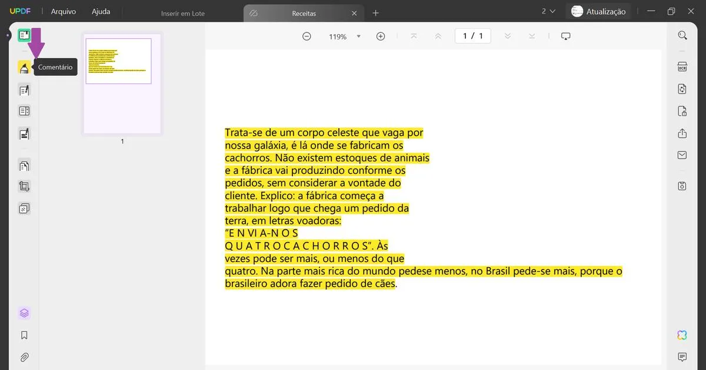Open the attachments paperclip panel
The image size is (706, 370).
pyautogui.click(x=24, y=357)
